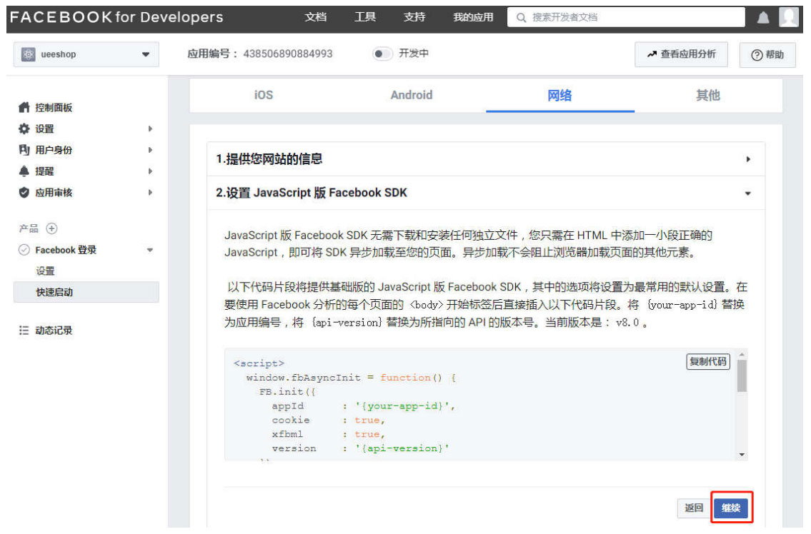This screenshot has width=811, height=534.
Task: Click the ueeshop app gear icon
Action: (x=28, y=54)
